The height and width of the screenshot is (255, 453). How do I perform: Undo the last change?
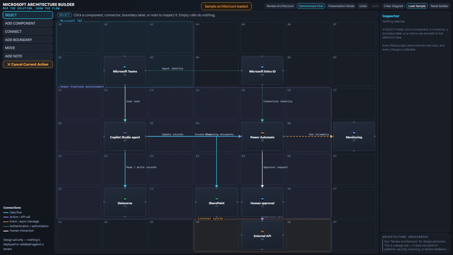363,6
